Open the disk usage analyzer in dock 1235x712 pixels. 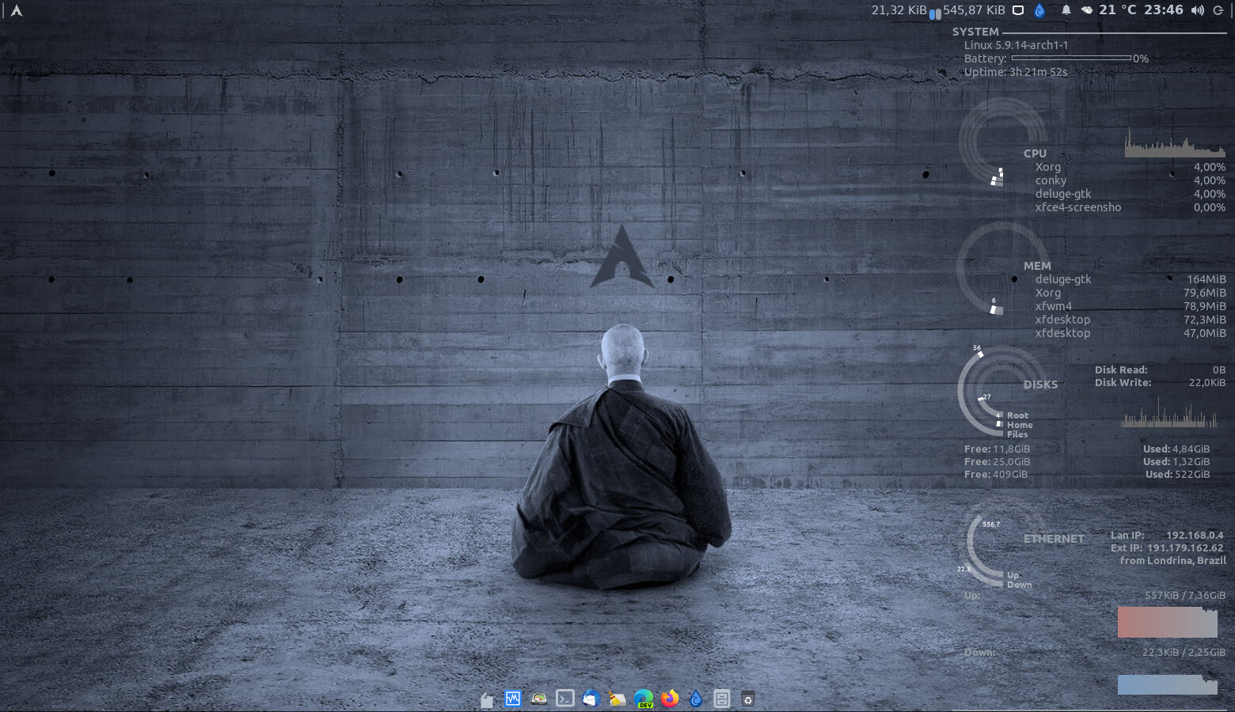(x=539, y=699)
